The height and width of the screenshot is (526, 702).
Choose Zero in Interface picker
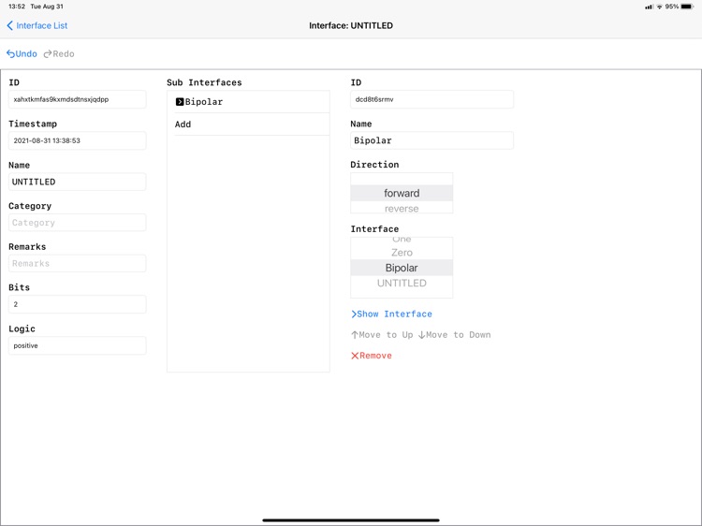[402, 253]
